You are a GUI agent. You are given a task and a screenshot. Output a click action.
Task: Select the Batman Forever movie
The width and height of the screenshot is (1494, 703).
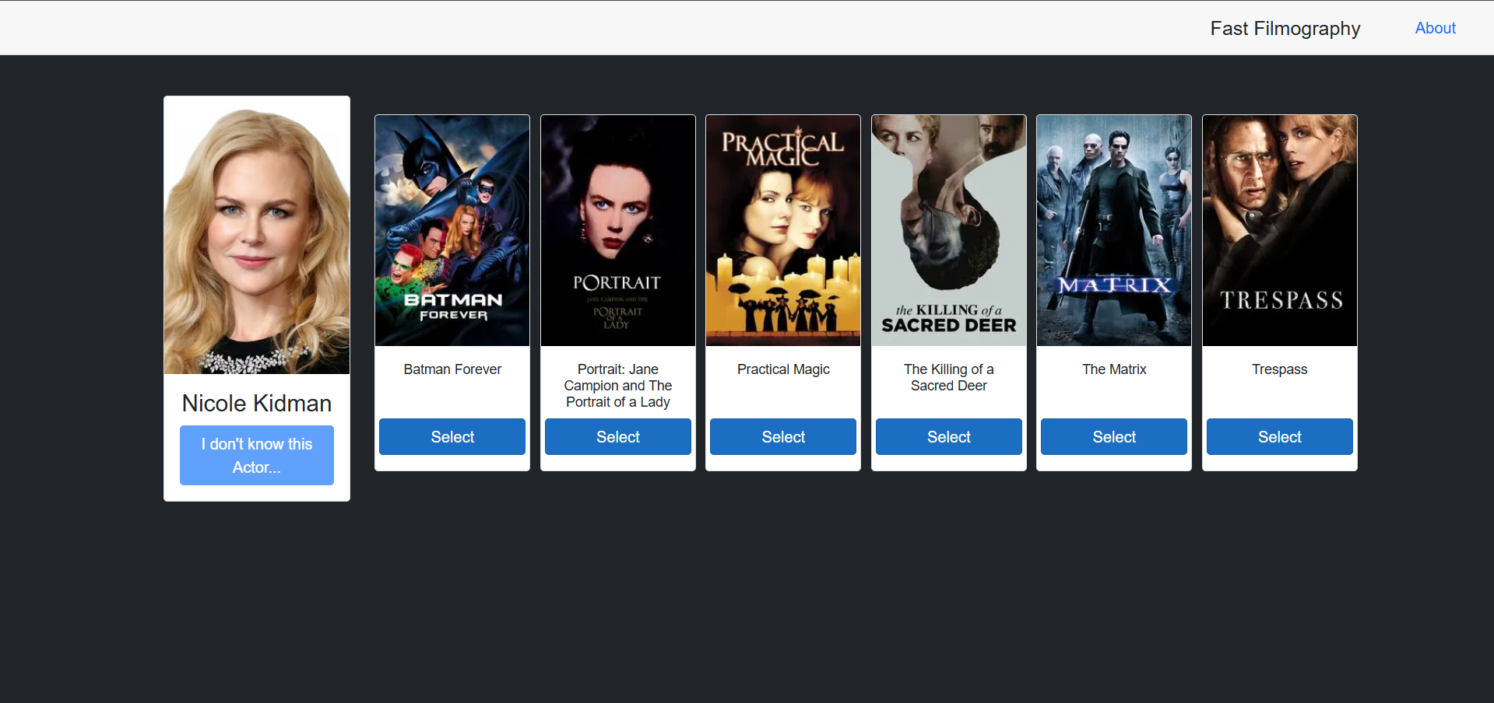(x=452, y=436)
